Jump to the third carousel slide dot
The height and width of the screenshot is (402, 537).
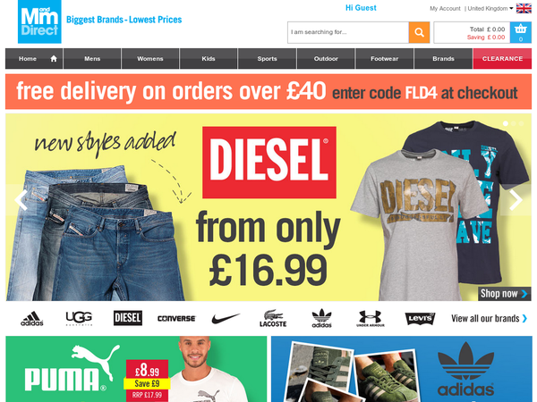[521, 123]
